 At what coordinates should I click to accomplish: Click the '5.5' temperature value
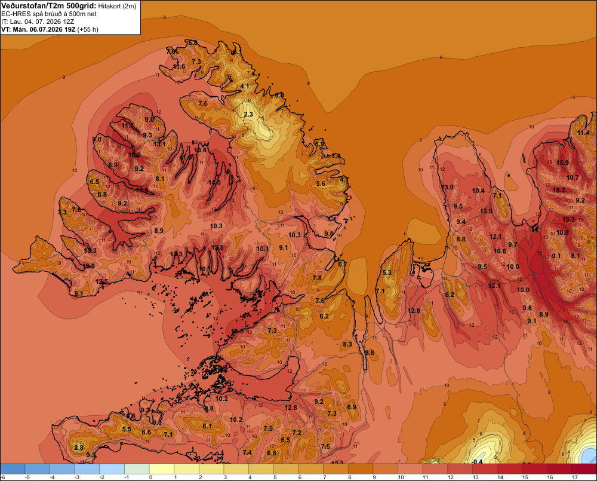tap(127, 429)
